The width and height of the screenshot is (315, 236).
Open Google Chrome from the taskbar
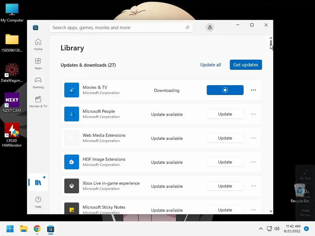[37, 229]
